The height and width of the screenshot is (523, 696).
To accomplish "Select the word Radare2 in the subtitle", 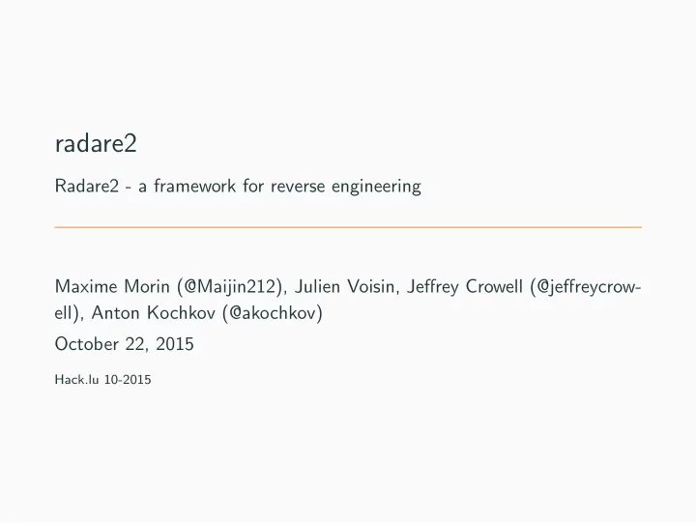I will 87,186.
